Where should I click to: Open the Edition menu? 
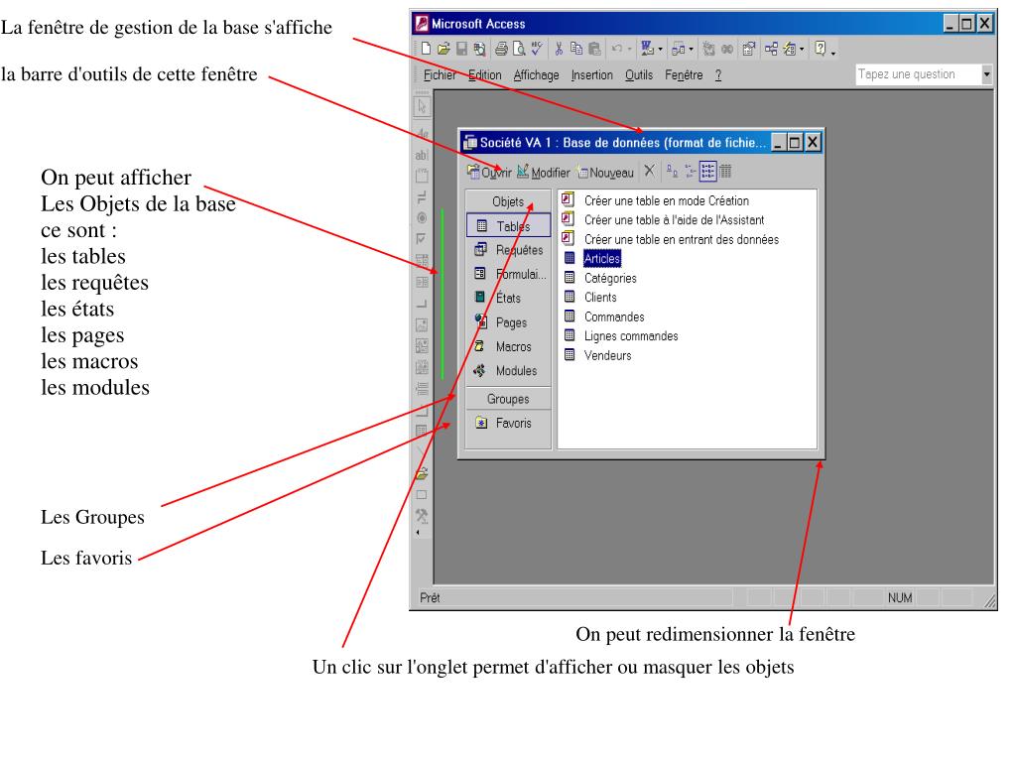click(x=485, y=75)
